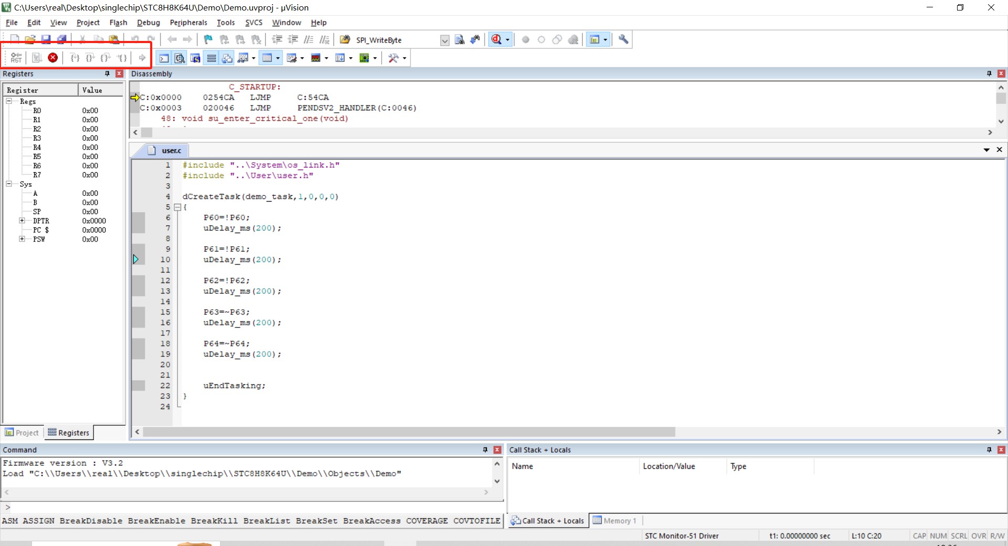Viewport: 1008px width, 546px height.
Task: Show next statement arrow icon
Action: [142, 58]
